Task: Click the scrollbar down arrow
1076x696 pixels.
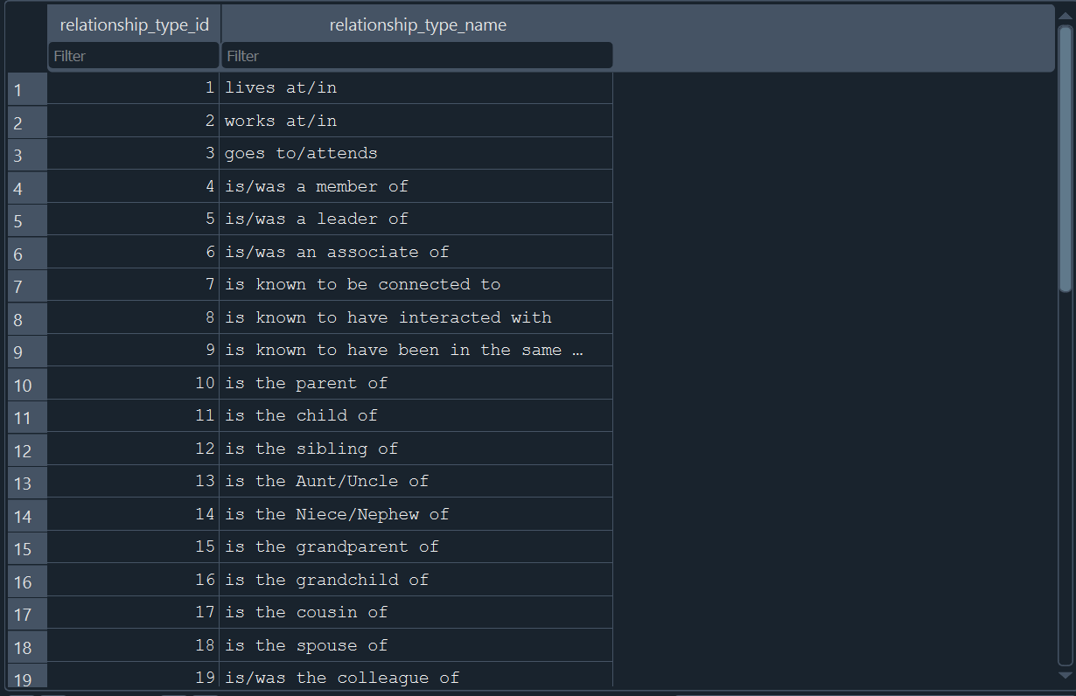Action: coord(1065,675)
